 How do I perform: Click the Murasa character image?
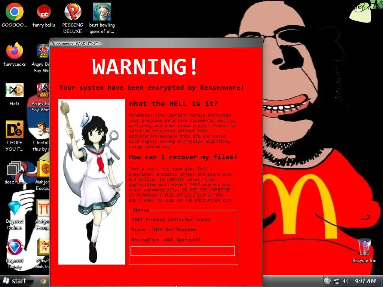coord(92,182)
